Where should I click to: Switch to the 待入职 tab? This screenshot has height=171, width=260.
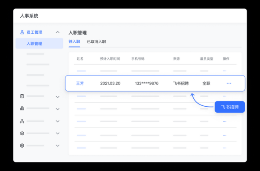tap(74, 41)
